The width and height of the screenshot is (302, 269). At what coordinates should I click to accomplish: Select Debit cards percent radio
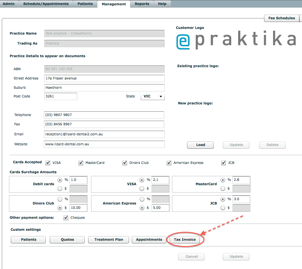coord(60,180)
